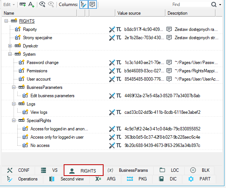Switch to the LOC tab
This screenshot has width=226, height=188.
point(169,170)
